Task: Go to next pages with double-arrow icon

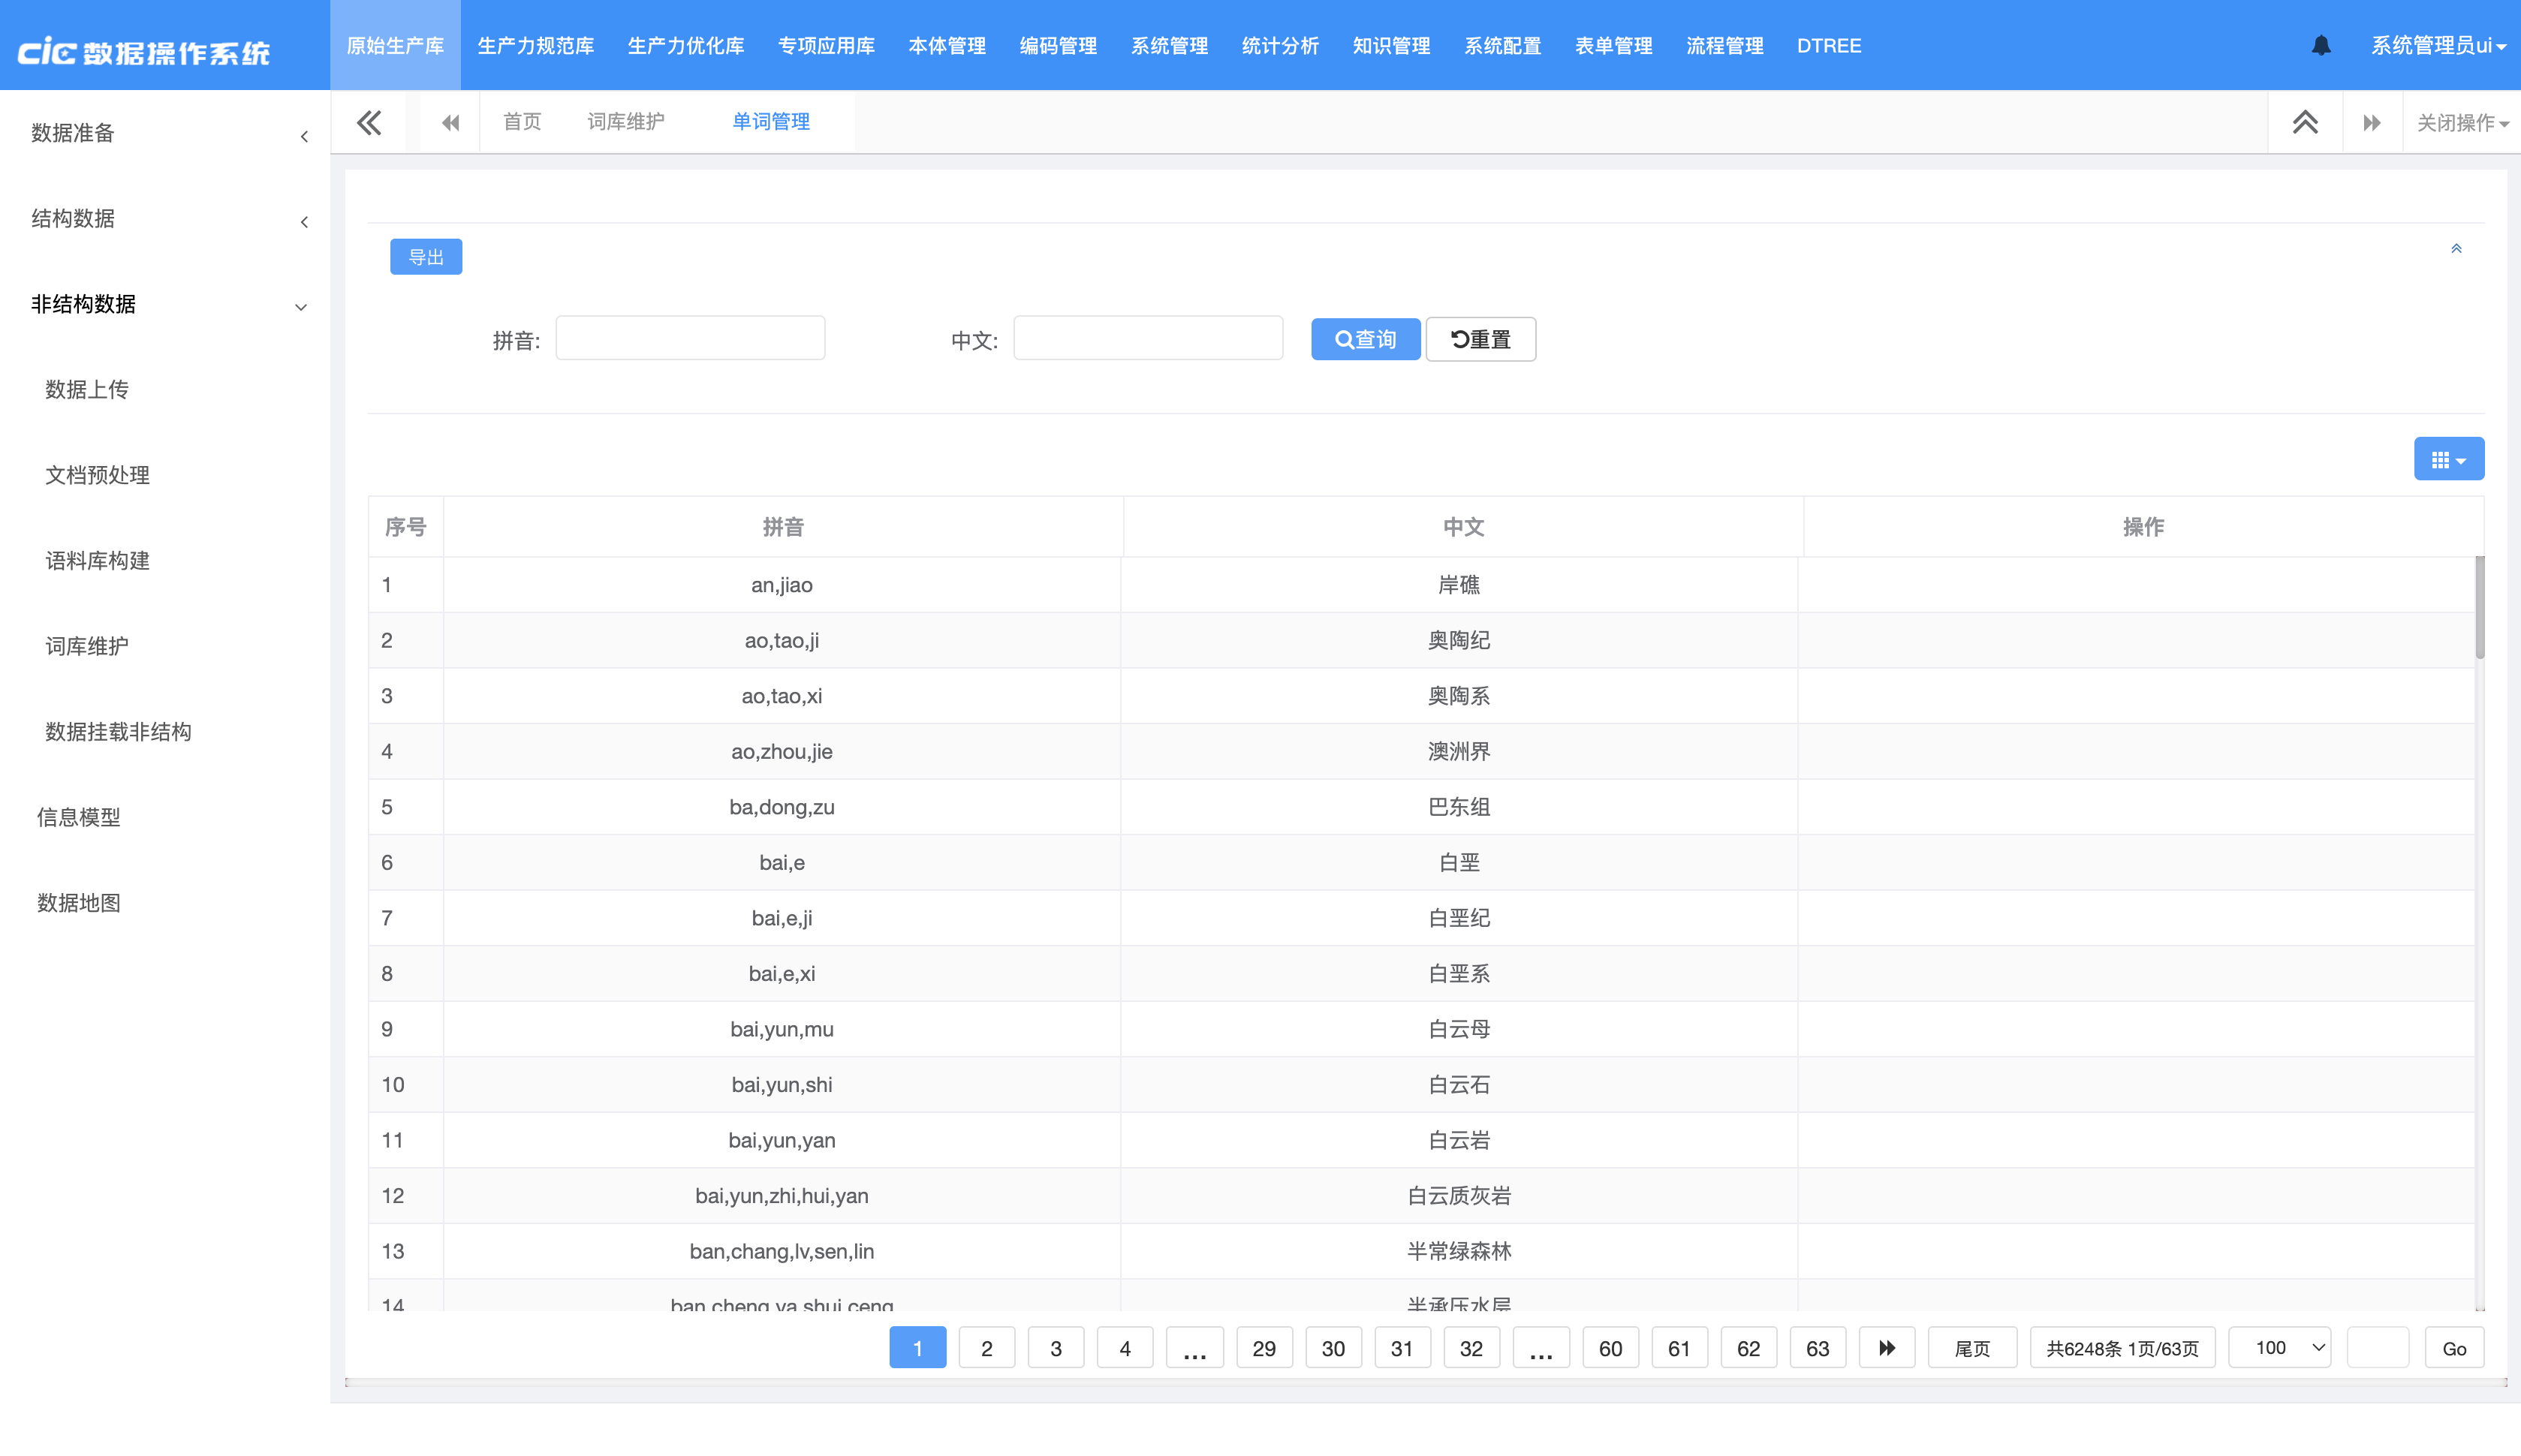Action: (1886, 1348)
